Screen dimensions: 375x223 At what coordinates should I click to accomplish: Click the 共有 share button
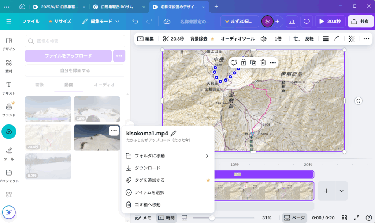(x=360, y=22)
